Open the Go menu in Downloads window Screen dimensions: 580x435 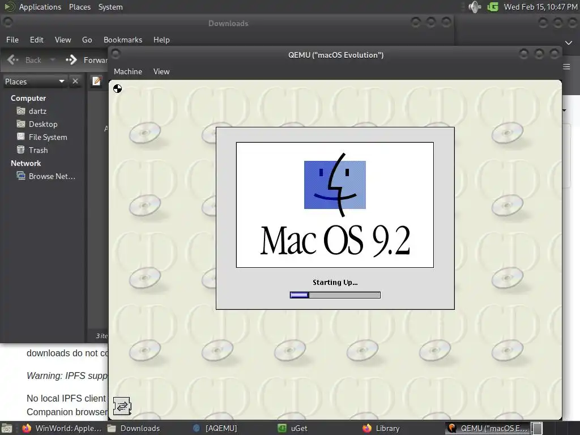87,40
